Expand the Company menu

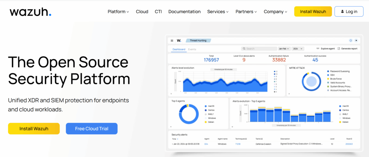pos(275,12)
